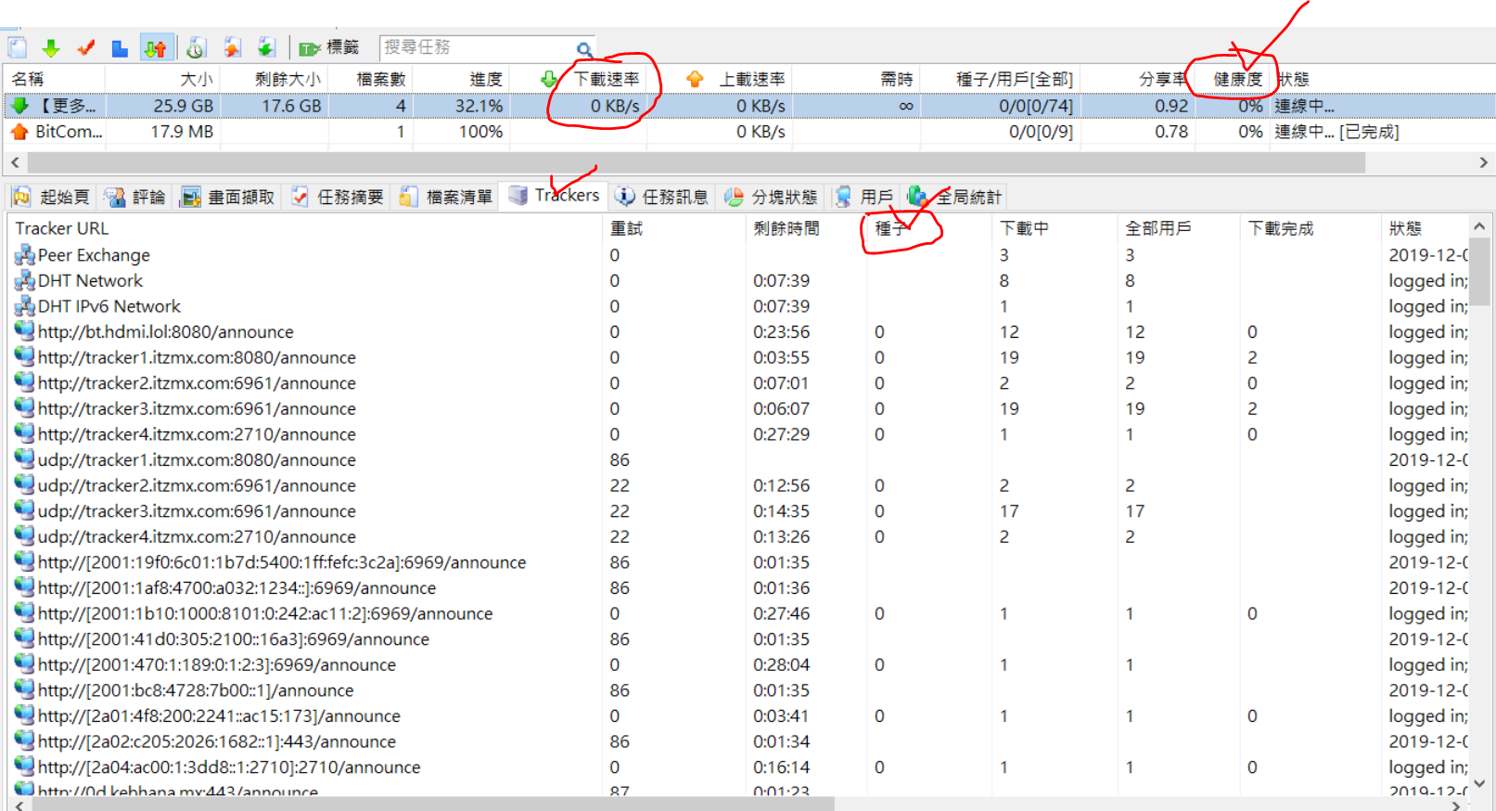The height and width of the screenshot is (811, 1496).
Task: Toggle the up/down arrows active tasks filter
Action: pos(155,48)
